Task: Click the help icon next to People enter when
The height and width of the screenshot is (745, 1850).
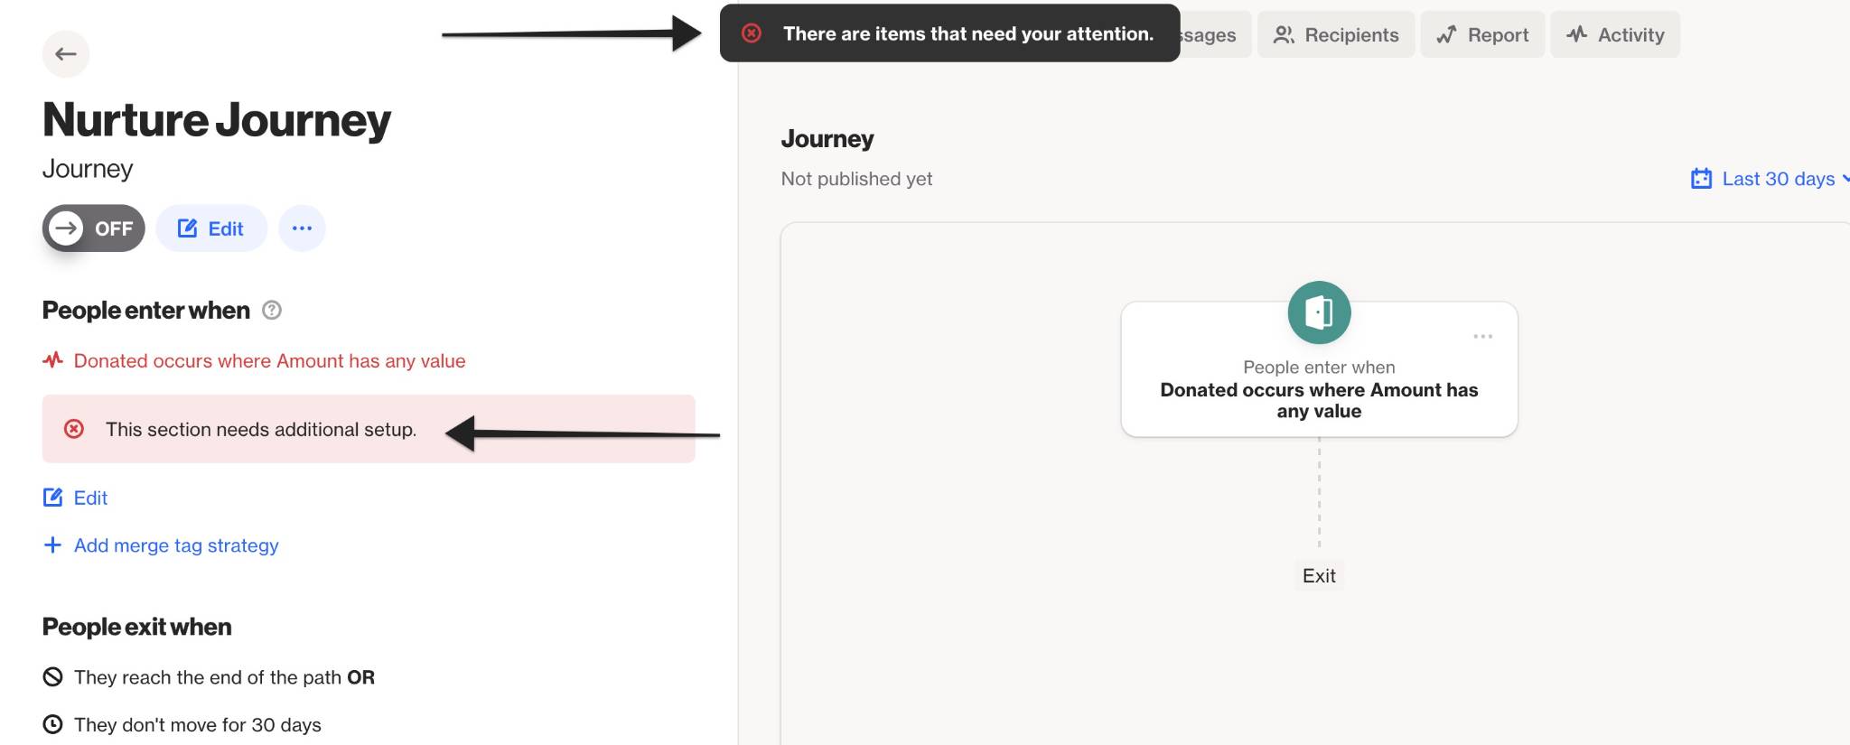Action: [272, 311]
